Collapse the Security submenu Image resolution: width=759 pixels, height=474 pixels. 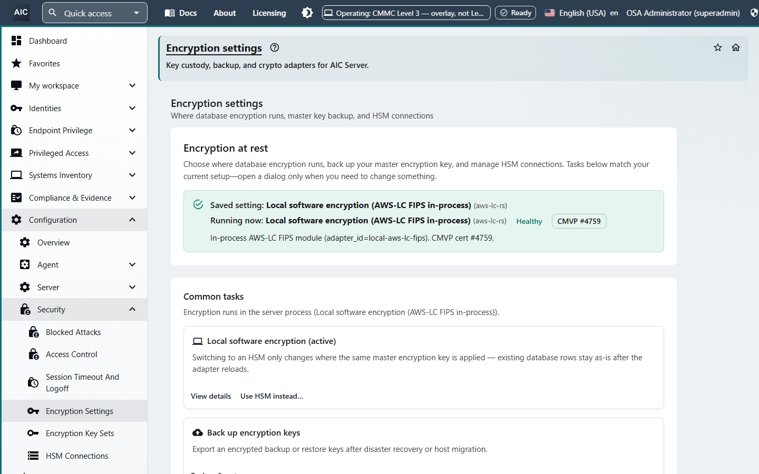[x=132, y=310]
